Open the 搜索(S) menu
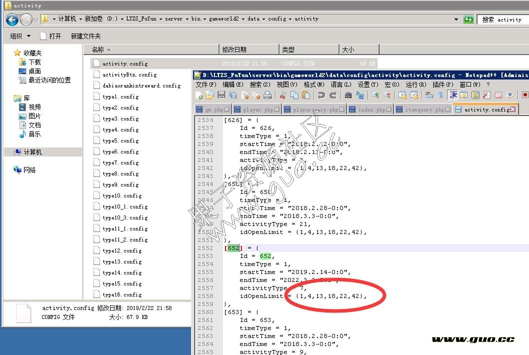Viewport: 529px width, 355px height. [260, 84]
